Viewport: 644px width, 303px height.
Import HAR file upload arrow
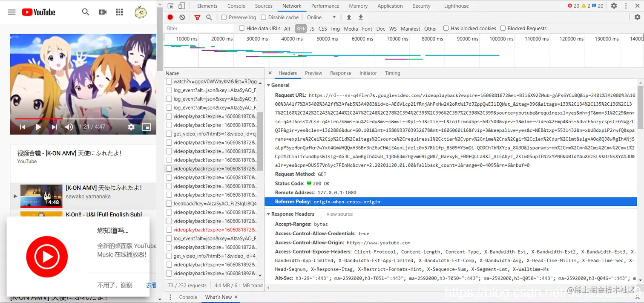(349, 17)
